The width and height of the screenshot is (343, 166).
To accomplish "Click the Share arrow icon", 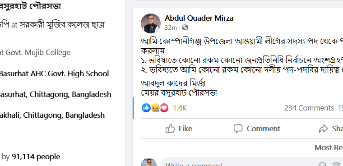I will (323, 129).
